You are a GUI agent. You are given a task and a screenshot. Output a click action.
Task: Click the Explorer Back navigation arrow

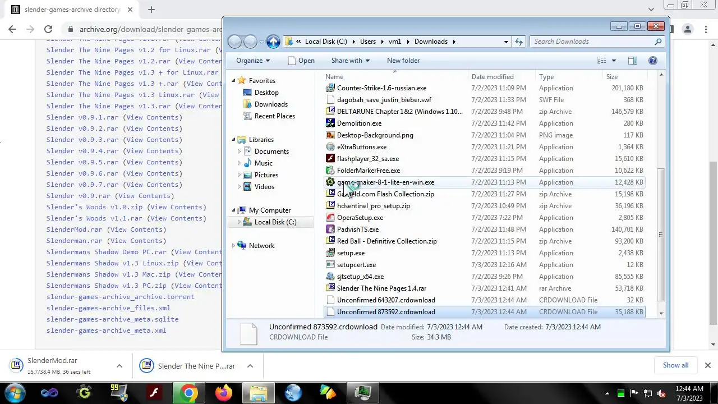[235, 42]
